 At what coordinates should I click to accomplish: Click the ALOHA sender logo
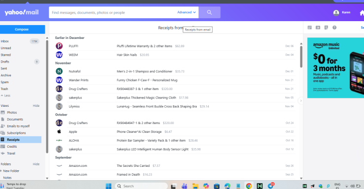pyautogui.click(x=59, y=140)
